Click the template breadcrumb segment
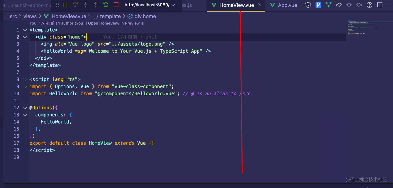The height and width of the screenshot is (188, 393). coord(110,16)
